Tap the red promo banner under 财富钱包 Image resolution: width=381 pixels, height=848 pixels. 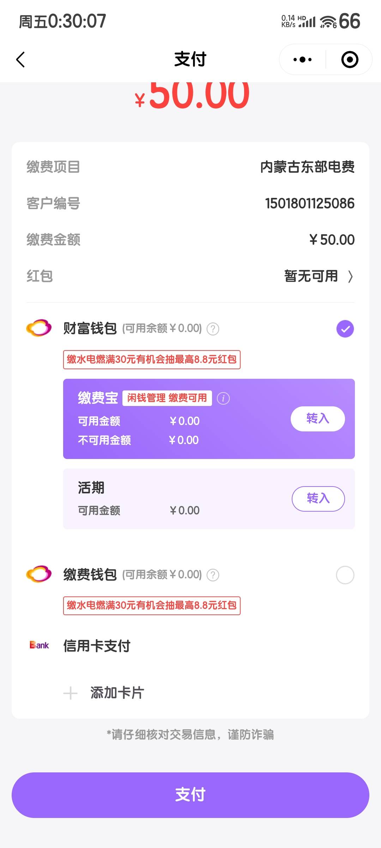152,360
